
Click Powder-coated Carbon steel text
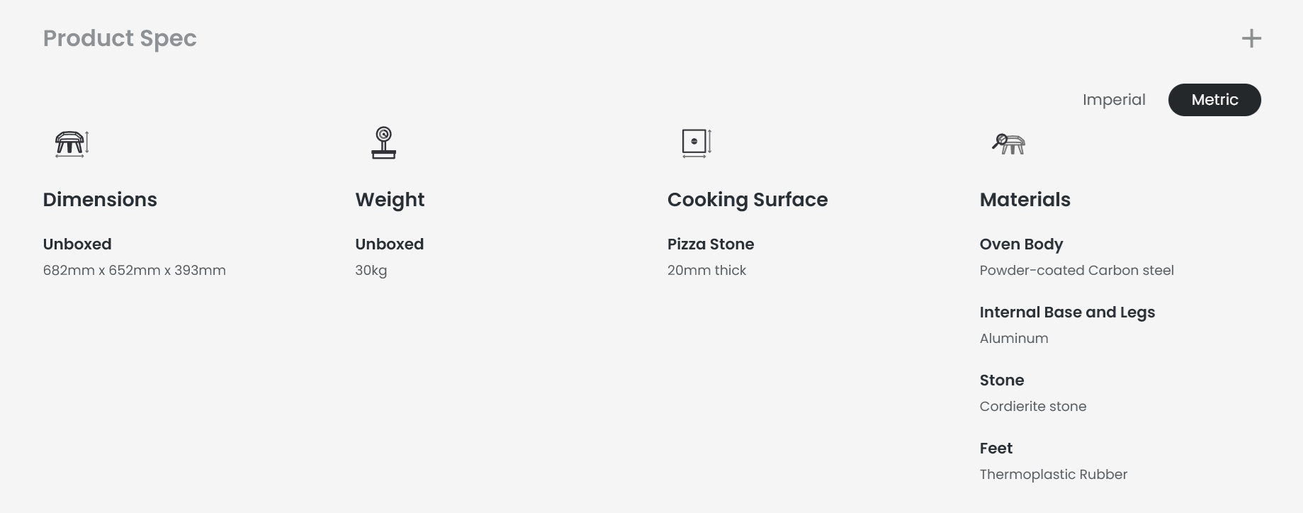click(x=1076, y=270)
